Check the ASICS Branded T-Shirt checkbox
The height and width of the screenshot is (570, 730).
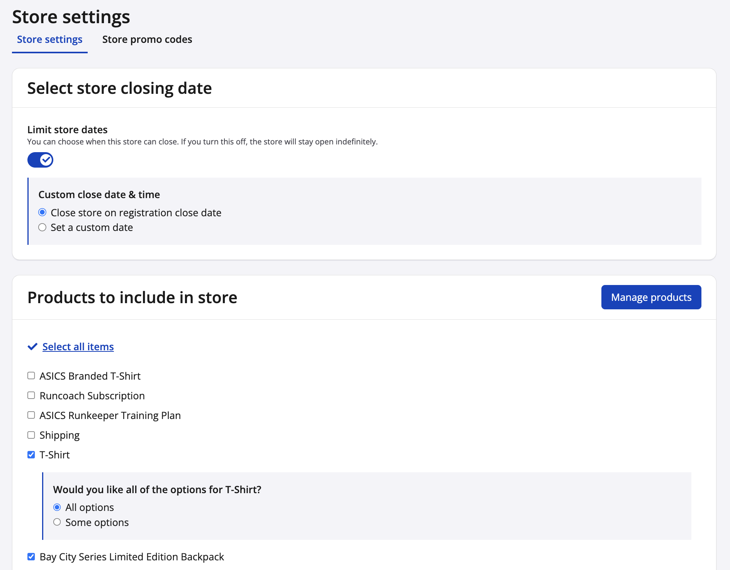coord(31,376)
